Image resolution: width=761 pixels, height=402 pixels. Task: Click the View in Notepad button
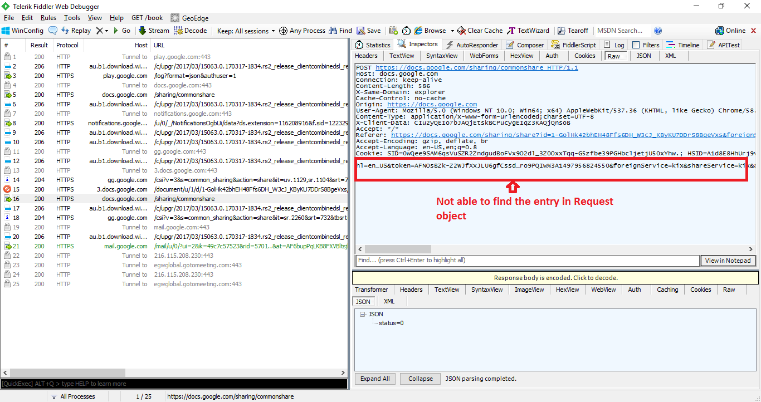pos(728,260)
